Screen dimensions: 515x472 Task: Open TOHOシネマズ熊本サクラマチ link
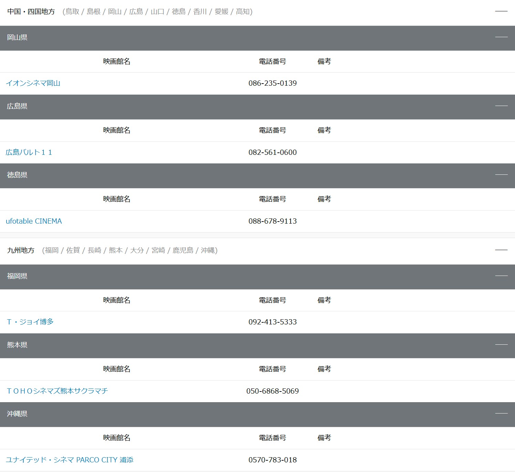pos(57,391)
